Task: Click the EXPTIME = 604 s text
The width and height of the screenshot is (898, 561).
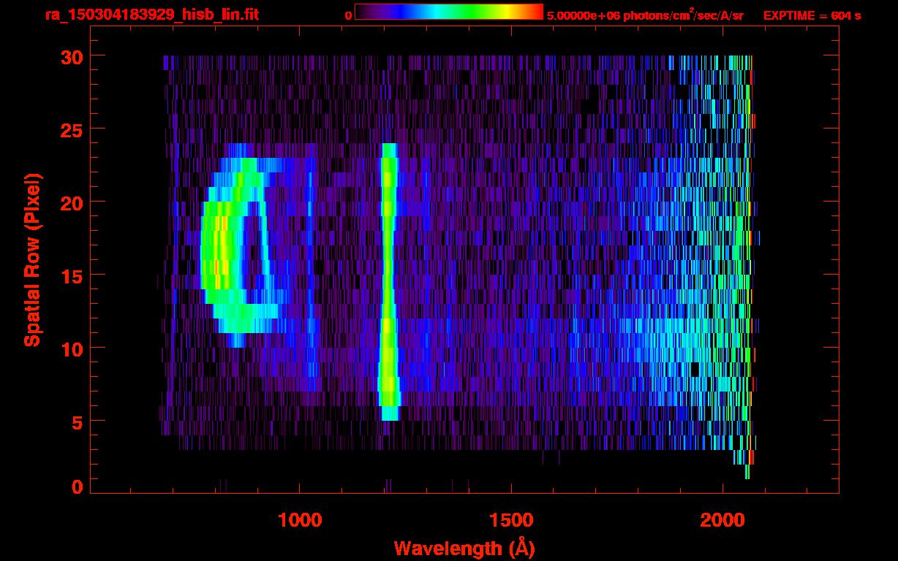Action: click(x=812, y=15)
